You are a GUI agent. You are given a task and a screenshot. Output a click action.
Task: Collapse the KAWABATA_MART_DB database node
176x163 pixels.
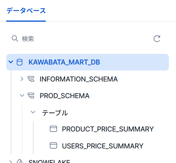click(11, 62)
